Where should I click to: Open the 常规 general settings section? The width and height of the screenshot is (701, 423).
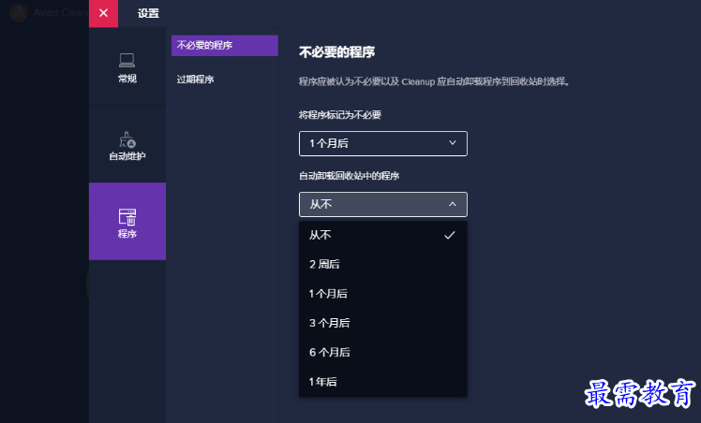pos(127,67)
